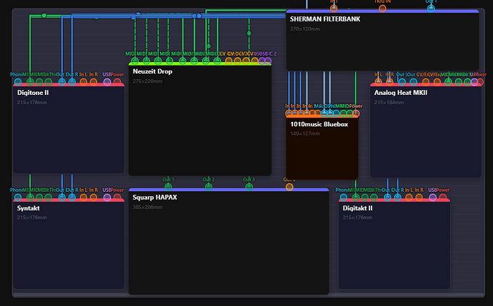Screen dimensions: 493x306
Task: Click the 1010music Bluebox Power port
Action: pyautogui.click(x=356, y=113)
